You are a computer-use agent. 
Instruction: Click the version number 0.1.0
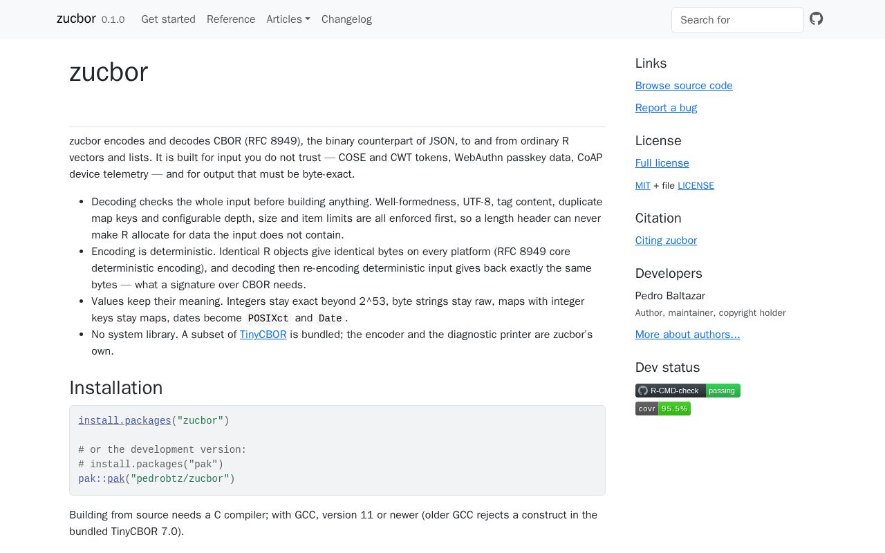tap(113, 19)
